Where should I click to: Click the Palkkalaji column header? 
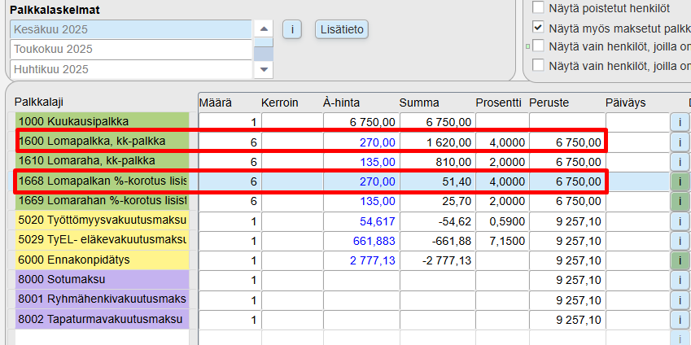pyautogui.click(x=39, y=102)
